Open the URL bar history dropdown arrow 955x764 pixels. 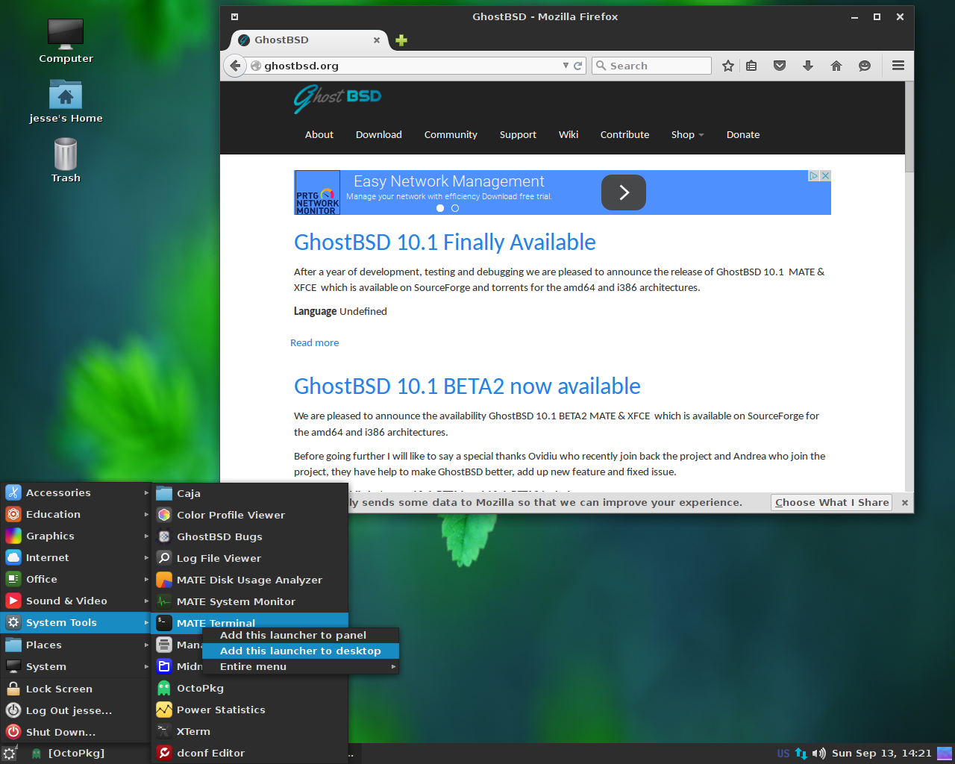[566, 66]
